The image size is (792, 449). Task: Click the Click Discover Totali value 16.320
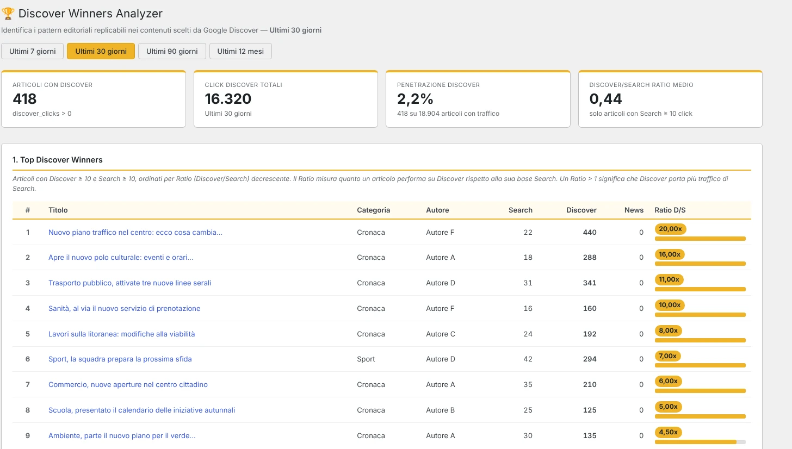[x=228, y=99]
